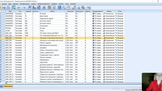Open the Variables info toolbar icon
Image resolution: width=162 pixels, height=91 pixels.
pyautogui.click(x=38, y=8)
